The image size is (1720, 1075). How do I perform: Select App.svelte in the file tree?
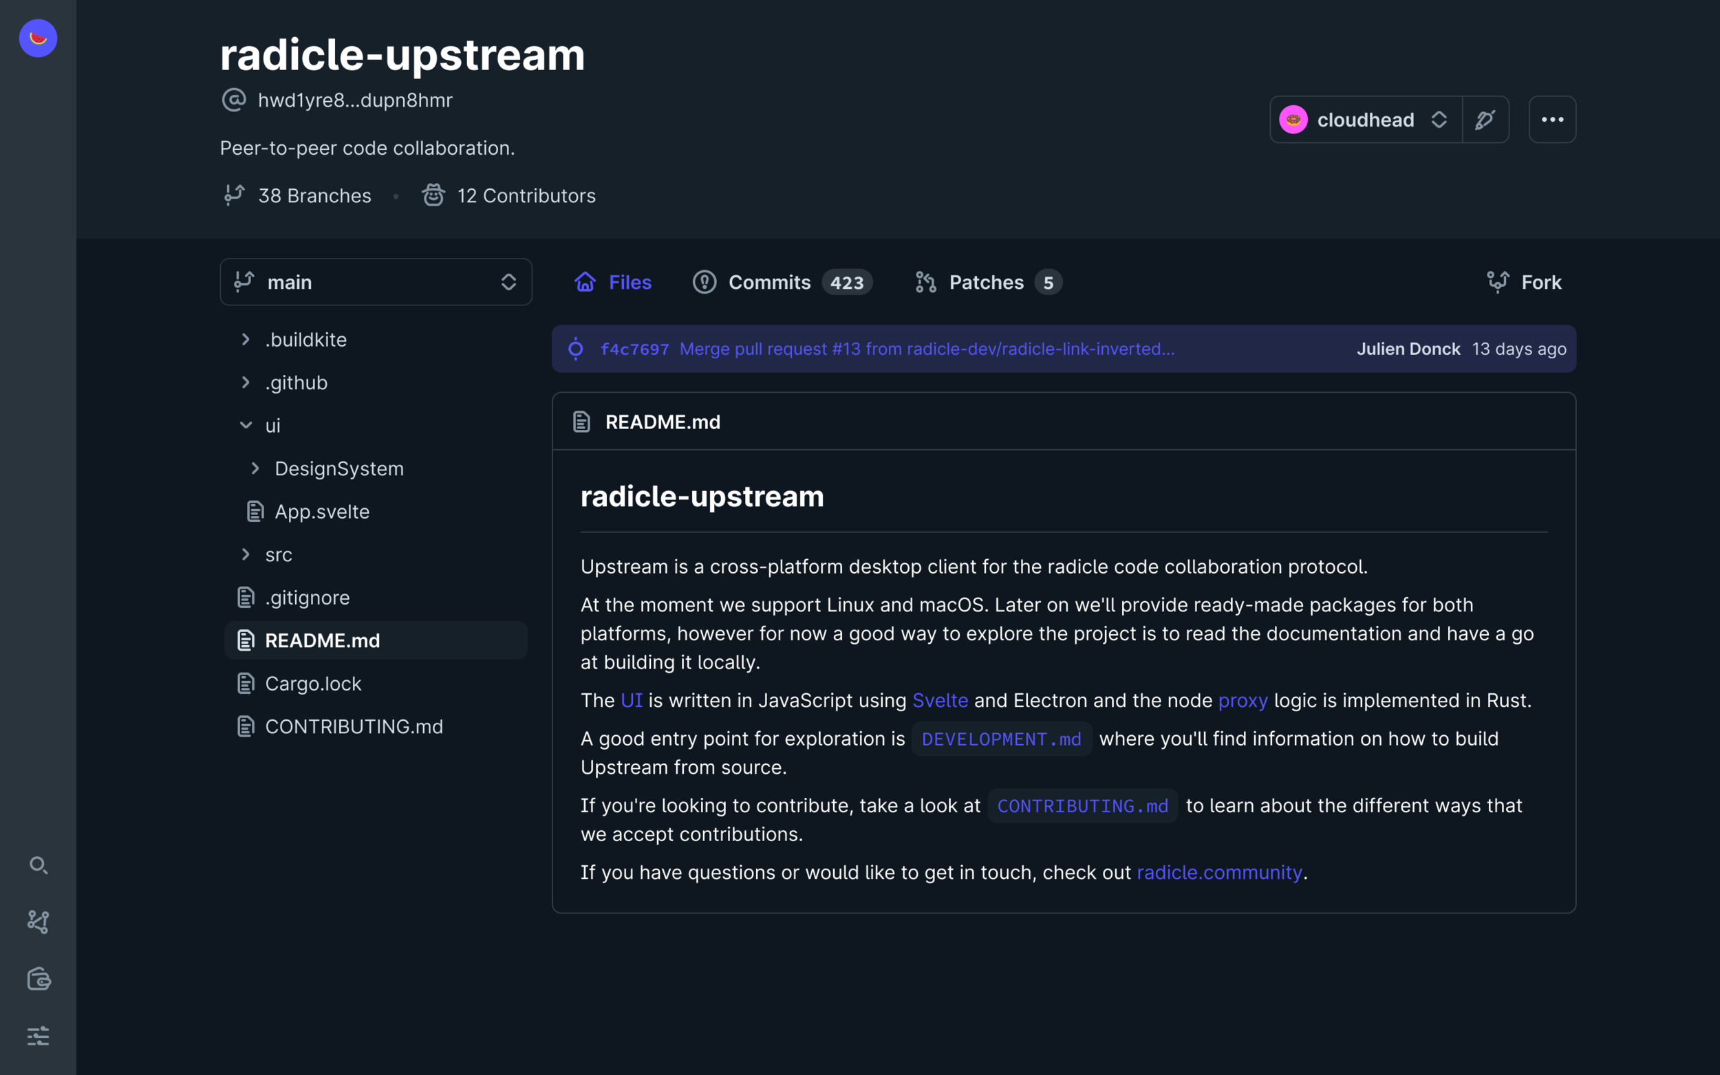[321, 511]
